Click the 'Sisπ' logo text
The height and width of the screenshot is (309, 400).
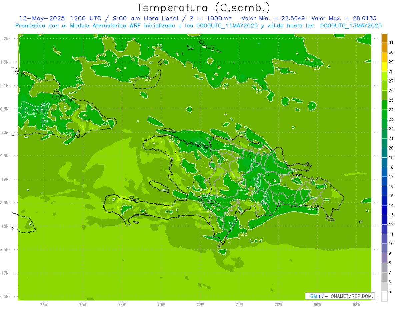tap(317, 296)
